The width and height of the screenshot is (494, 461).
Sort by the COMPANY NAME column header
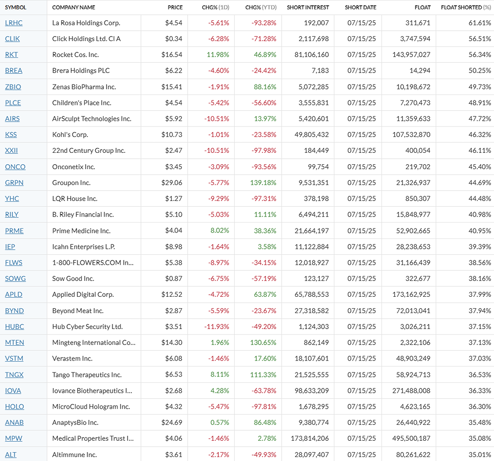[74, 7]
